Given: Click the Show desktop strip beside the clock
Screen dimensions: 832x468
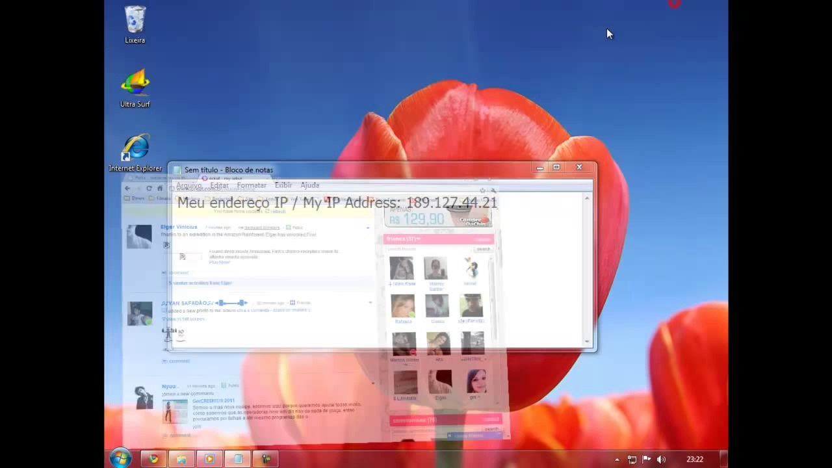Looking at the screenshot, I should pyautogui.click(x=723, y=459).
